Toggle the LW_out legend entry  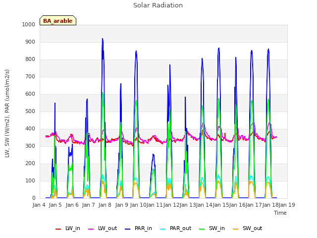click(103, 229)
